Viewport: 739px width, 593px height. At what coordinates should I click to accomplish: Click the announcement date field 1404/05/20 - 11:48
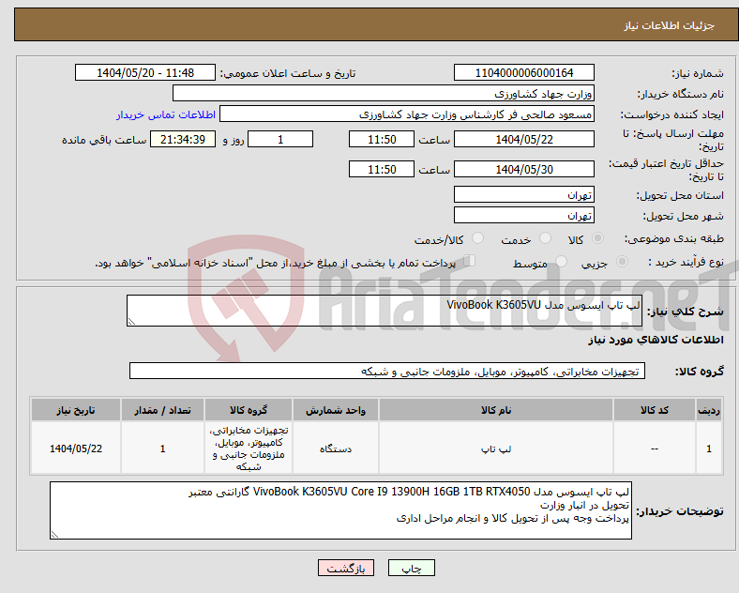tap(145, 72)
